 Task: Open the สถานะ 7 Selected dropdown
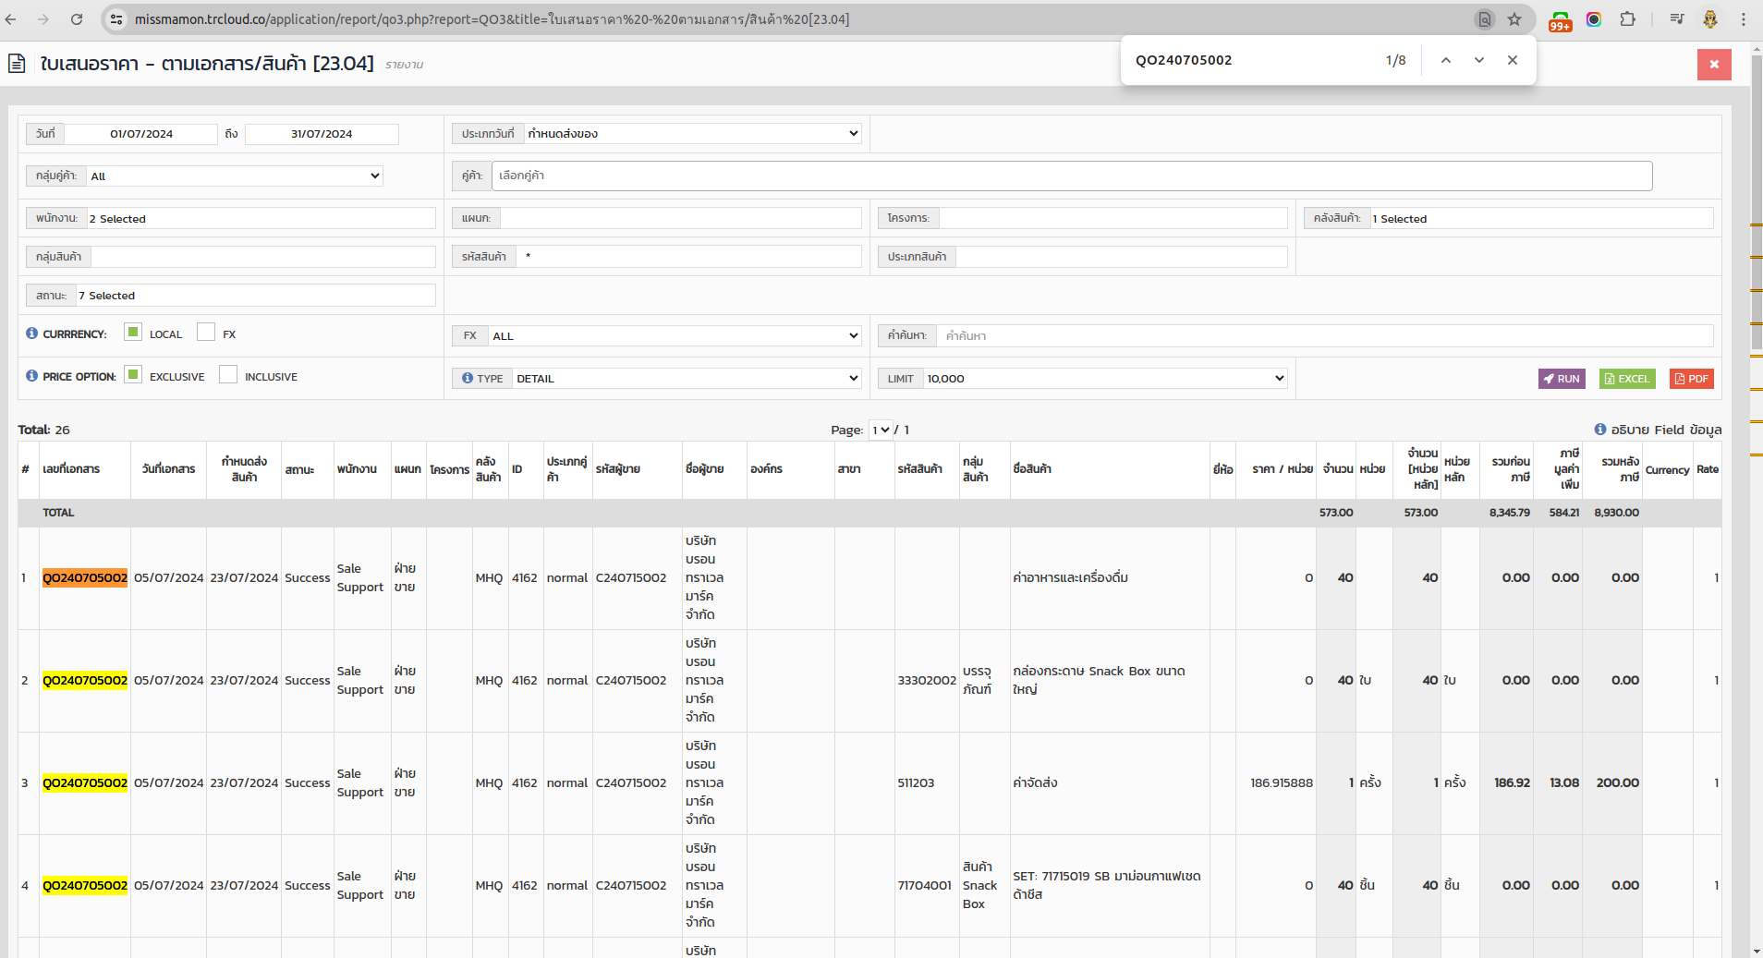pyautogui.click(x=256, y=296)
